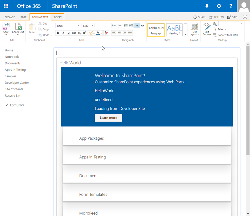Switch to the FORMAT TEXT tab
Viewport: 250px width, 216px height.
click(40, 17)
